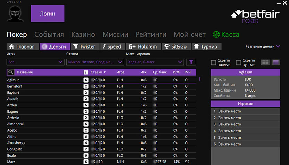The image size is (289, 165).
Task: Open the Макс. игроков dropdown
Action: (155, 62)
